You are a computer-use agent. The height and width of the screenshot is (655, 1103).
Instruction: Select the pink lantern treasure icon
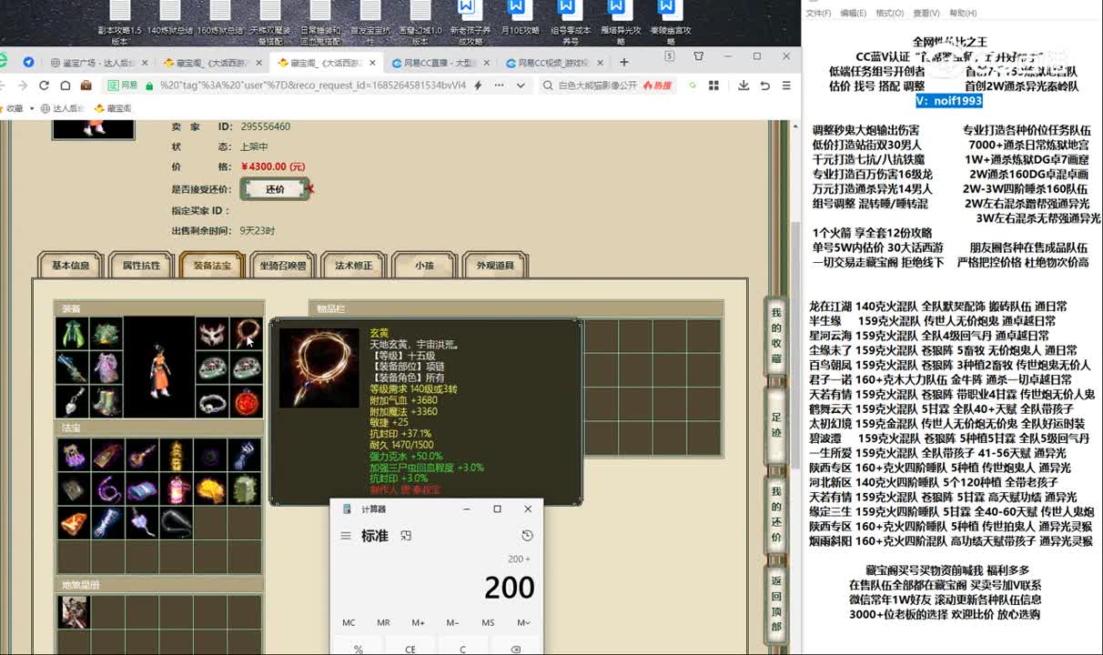(x=177, y=489)
